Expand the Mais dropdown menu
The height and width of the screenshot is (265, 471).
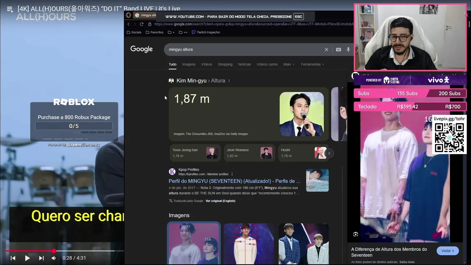[x=289, y=64]
